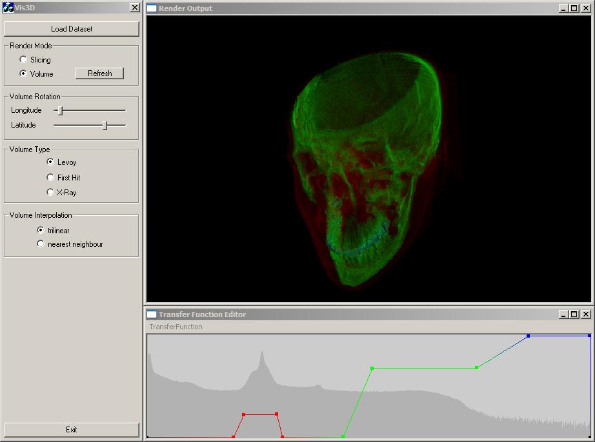The image size is (595, 442).
Task: Click the Longitude slider thumb
Action: 60,111
